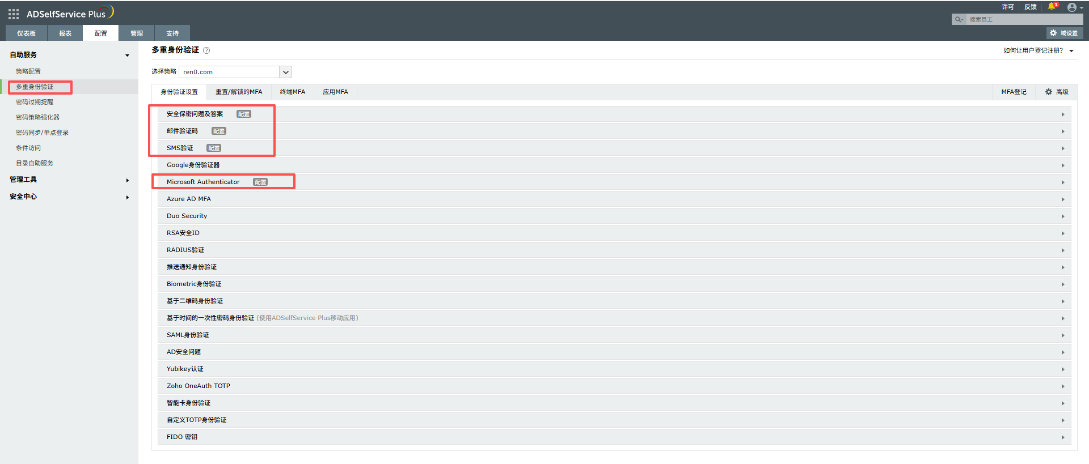Click the 域设置 gear button
This screenshot has height=464, width=1089.
pyautogui.click(x=1064, y=33)
